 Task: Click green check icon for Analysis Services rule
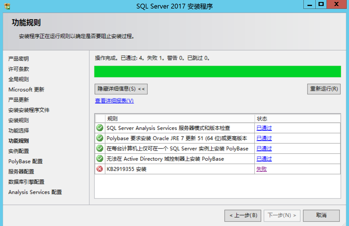(x=100, y=128)
